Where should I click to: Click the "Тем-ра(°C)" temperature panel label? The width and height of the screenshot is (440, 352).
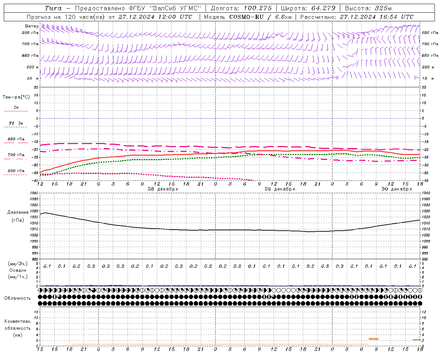tap(16, 97)
